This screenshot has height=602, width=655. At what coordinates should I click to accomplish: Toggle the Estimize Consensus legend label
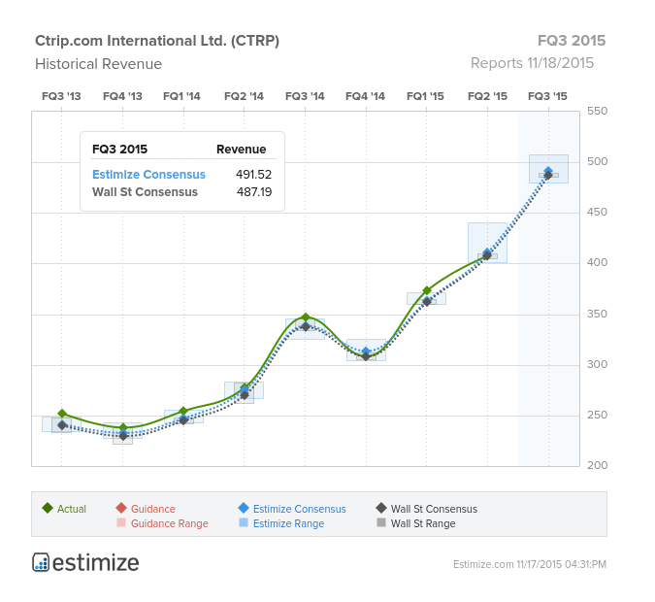click(300, 509)
